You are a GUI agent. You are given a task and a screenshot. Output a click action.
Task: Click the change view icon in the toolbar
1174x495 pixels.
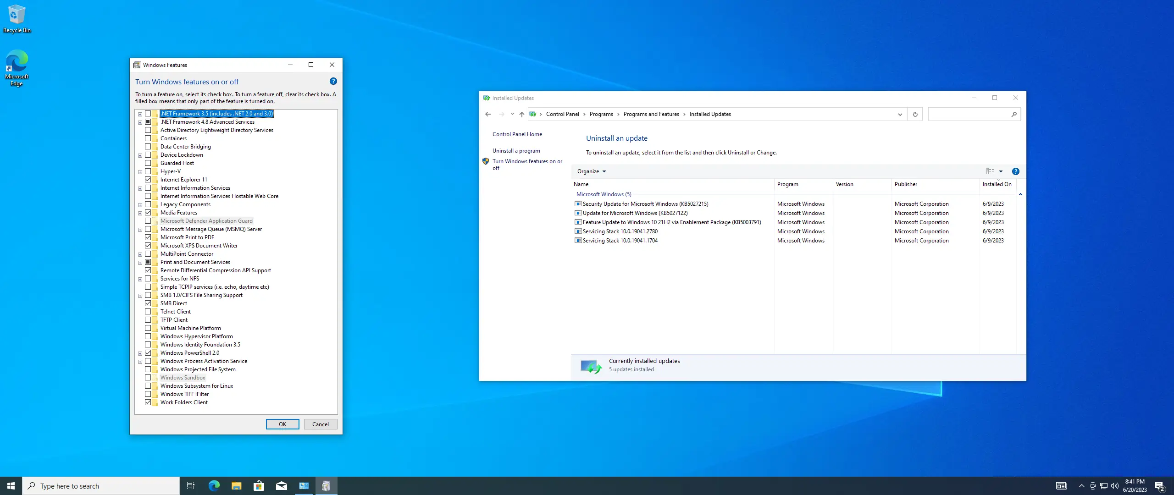(990, 171)
